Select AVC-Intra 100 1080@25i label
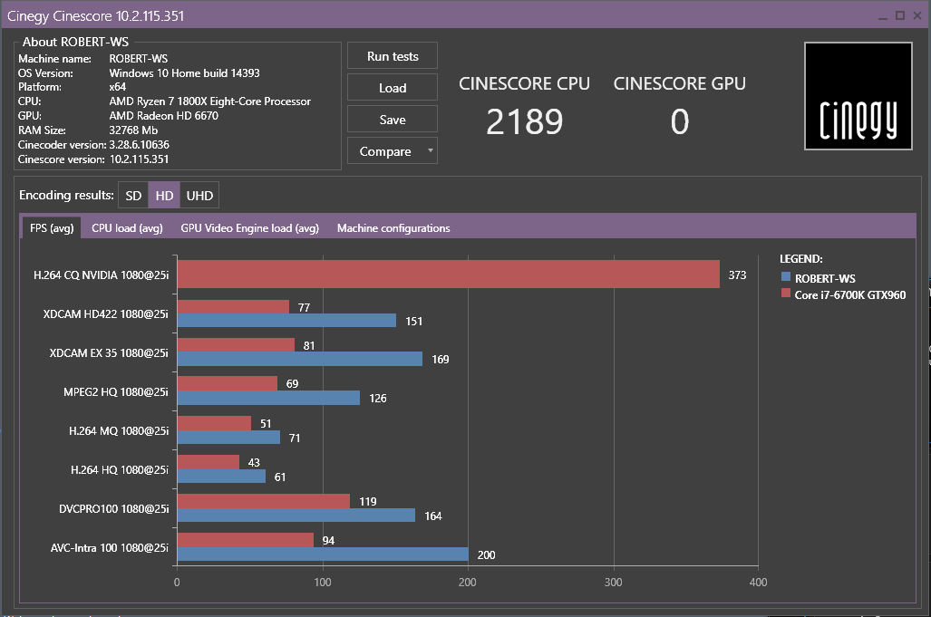The height and width of the screenshot is (617, 931). 110,547
